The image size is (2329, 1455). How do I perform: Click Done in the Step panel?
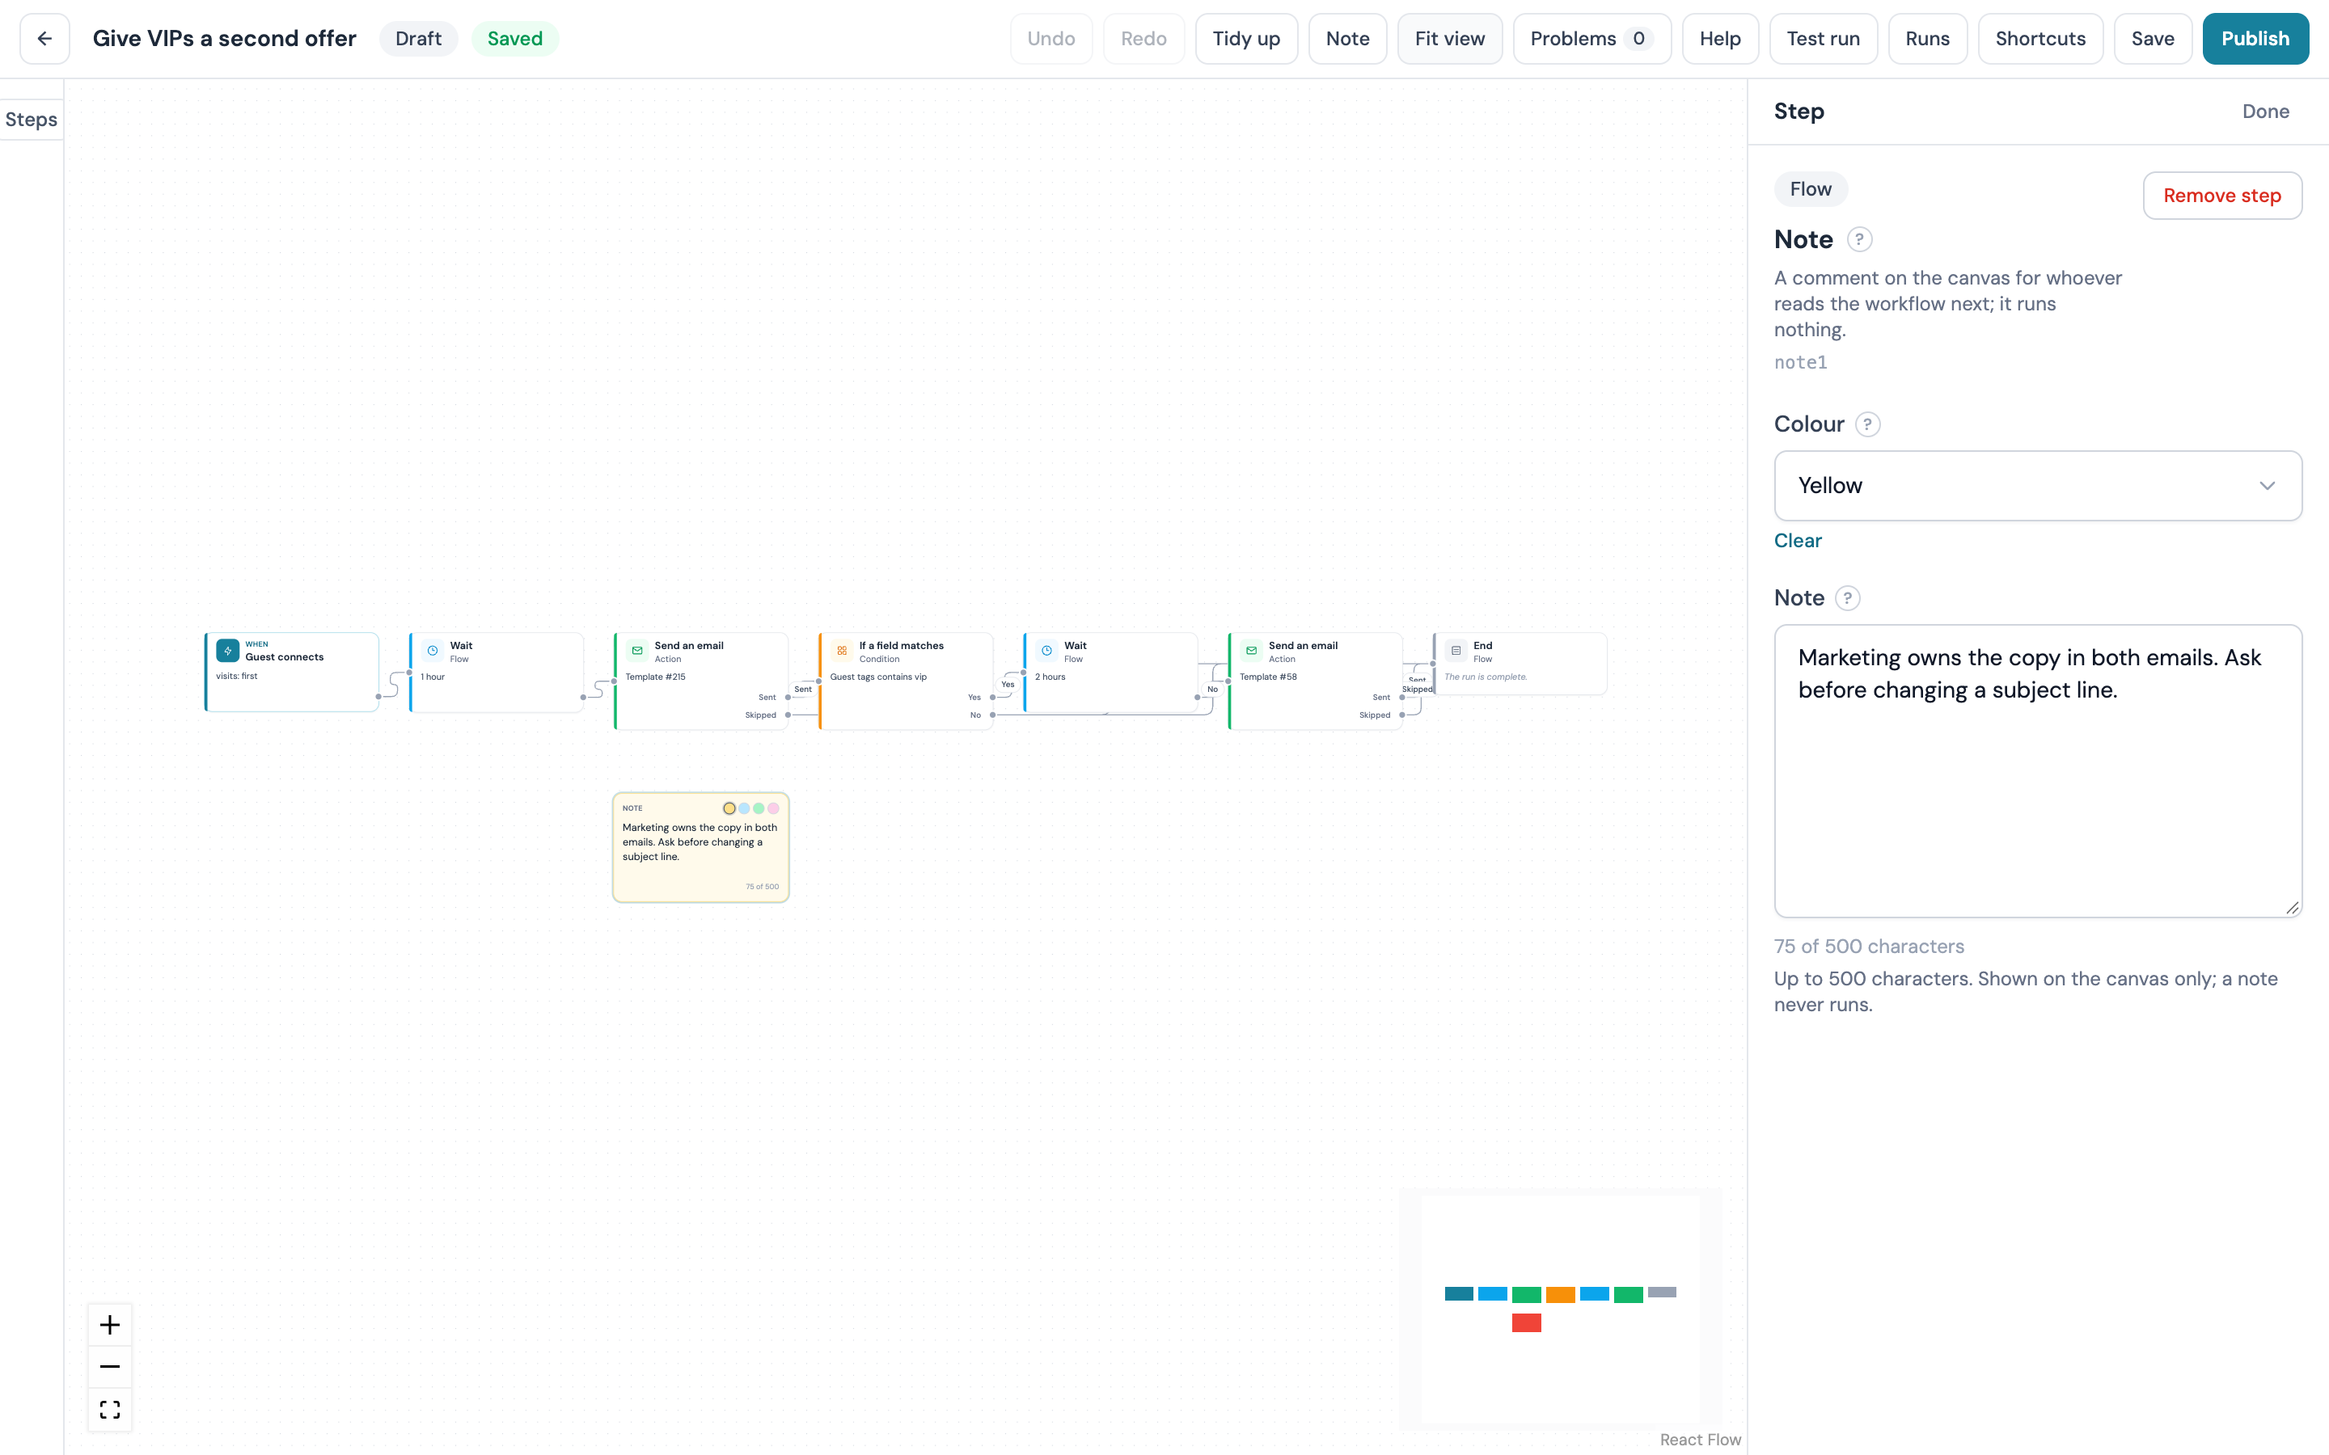click(2265, 112)
